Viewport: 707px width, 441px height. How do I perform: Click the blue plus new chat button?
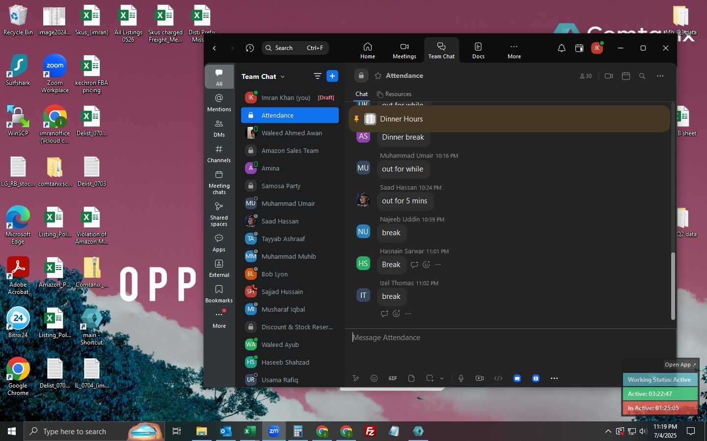pyautogui.click(x=332, y=76)
